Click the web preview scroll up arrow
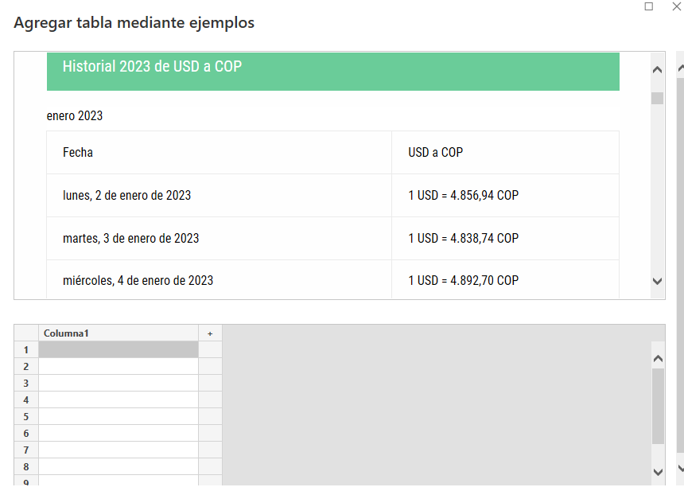 tap(657, 69)
